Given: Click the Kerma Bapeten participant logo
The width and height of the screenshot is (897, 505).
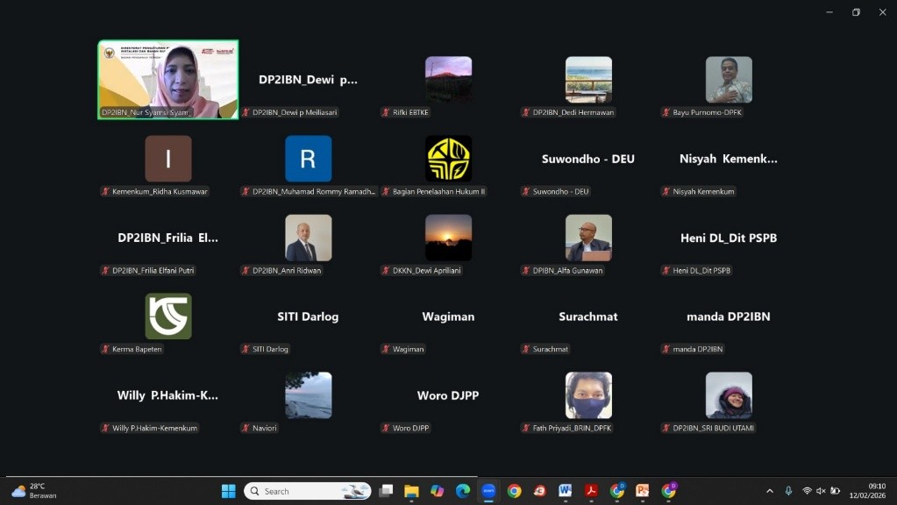Looking at the screenshot, I should pos(168,317).
